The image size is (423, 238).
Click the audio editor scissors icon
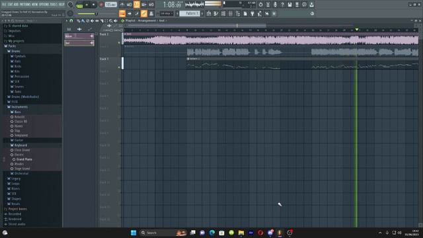click(x=268, y=5)
